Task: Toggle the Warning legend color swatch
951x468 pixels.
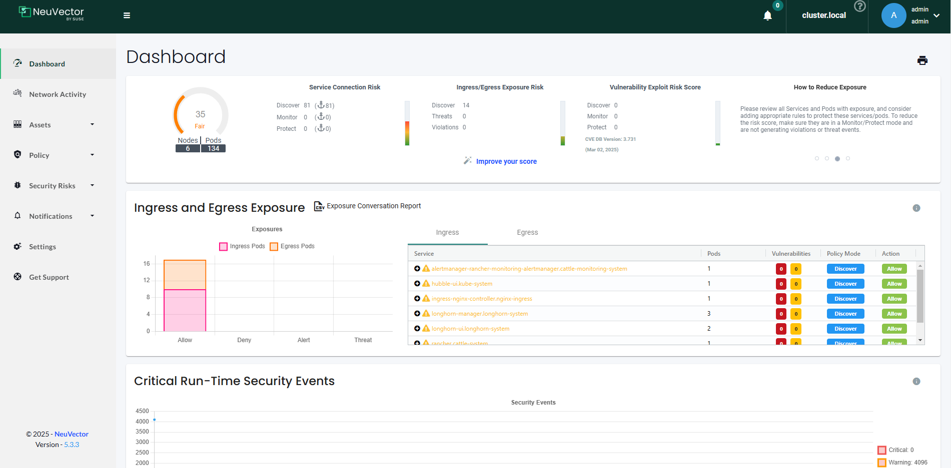Action: point(881,463)
